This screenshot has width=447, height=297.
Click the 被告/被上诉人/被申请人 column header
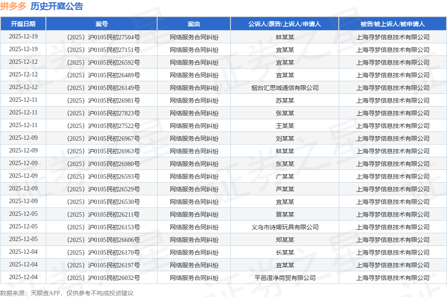pyautogui.click(x=392, y=24)
